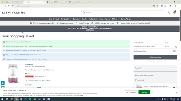Click the search magnifier icon
The image size is (181, 101).
84,13
